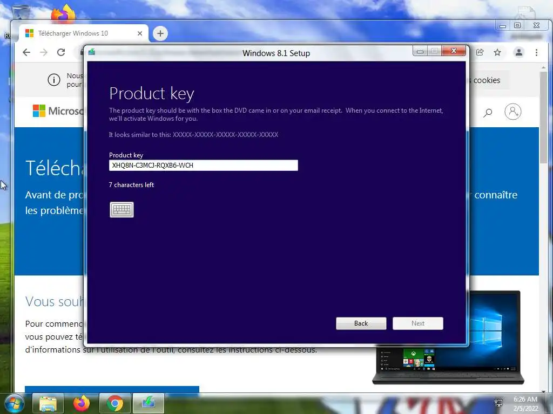This screenshot has height=414, width=553.
Task: Click the Back button in Windows 8.1 Setup
Action: click(x=361, y=323)
